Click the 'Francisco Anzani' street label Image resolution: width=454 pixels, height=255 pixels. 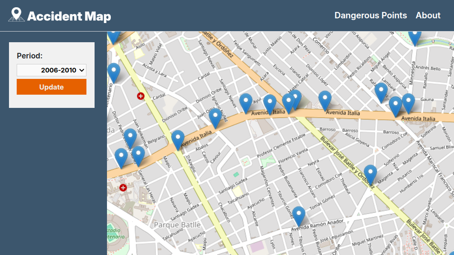[307, 183]
